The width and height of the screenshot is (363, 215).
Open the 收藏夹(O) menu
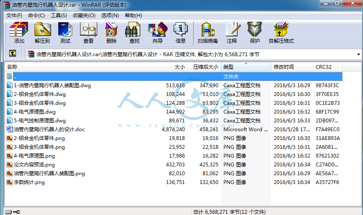pyautogui.click(x=84, y=16)
